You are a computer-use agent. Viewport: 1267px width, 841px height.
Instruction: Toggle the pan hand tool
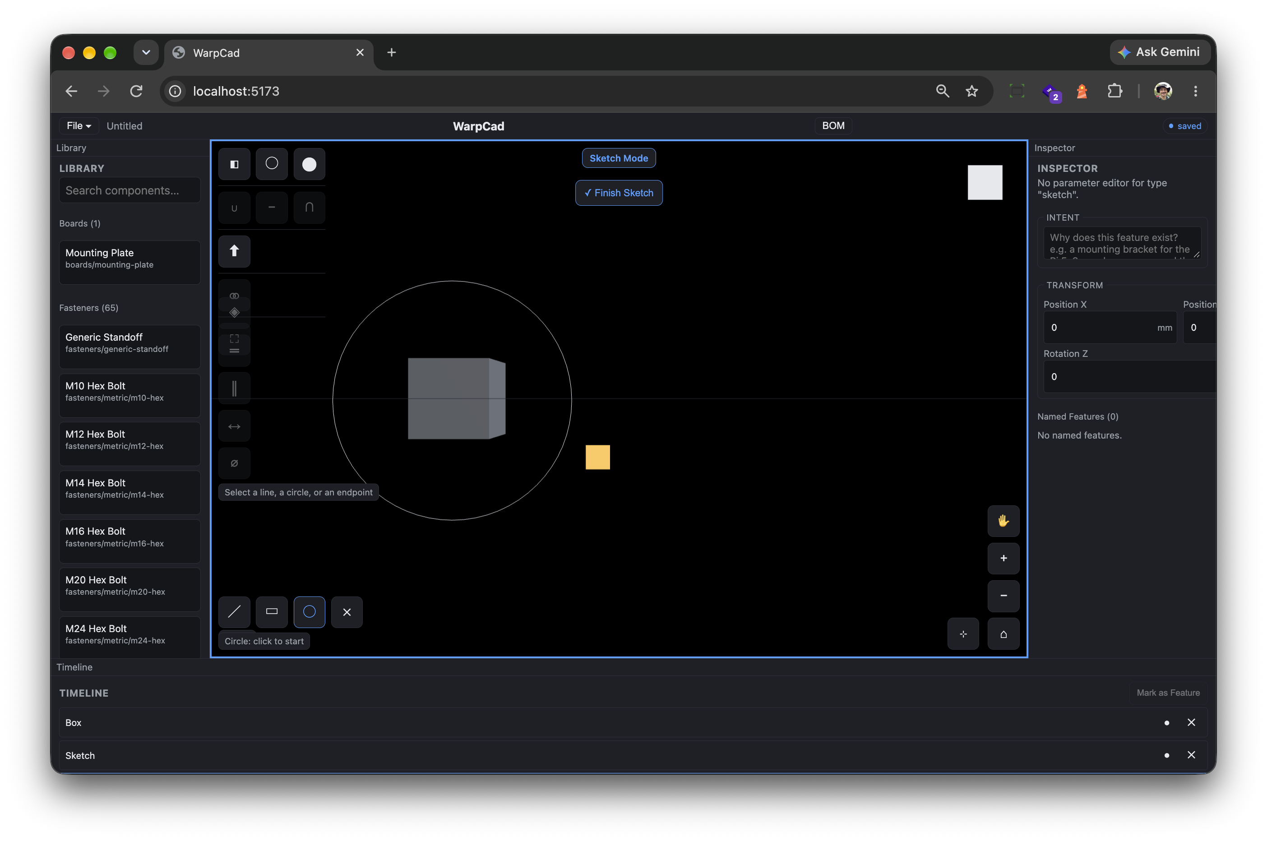1003,521
